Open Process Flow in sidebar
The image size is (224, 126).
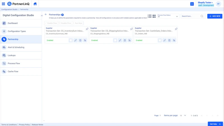point(21,64)
